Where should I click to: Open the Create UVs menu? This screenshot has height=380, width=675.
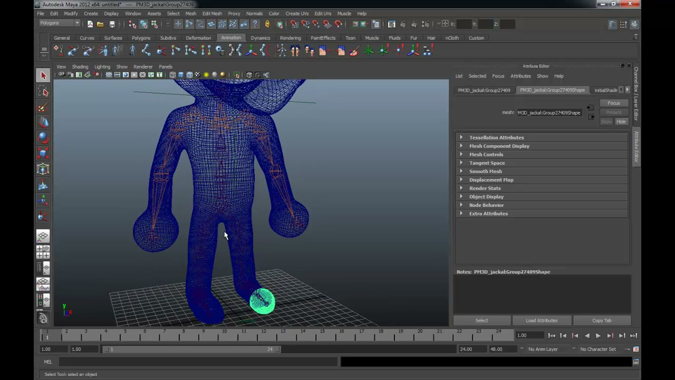tap(297, 13)
